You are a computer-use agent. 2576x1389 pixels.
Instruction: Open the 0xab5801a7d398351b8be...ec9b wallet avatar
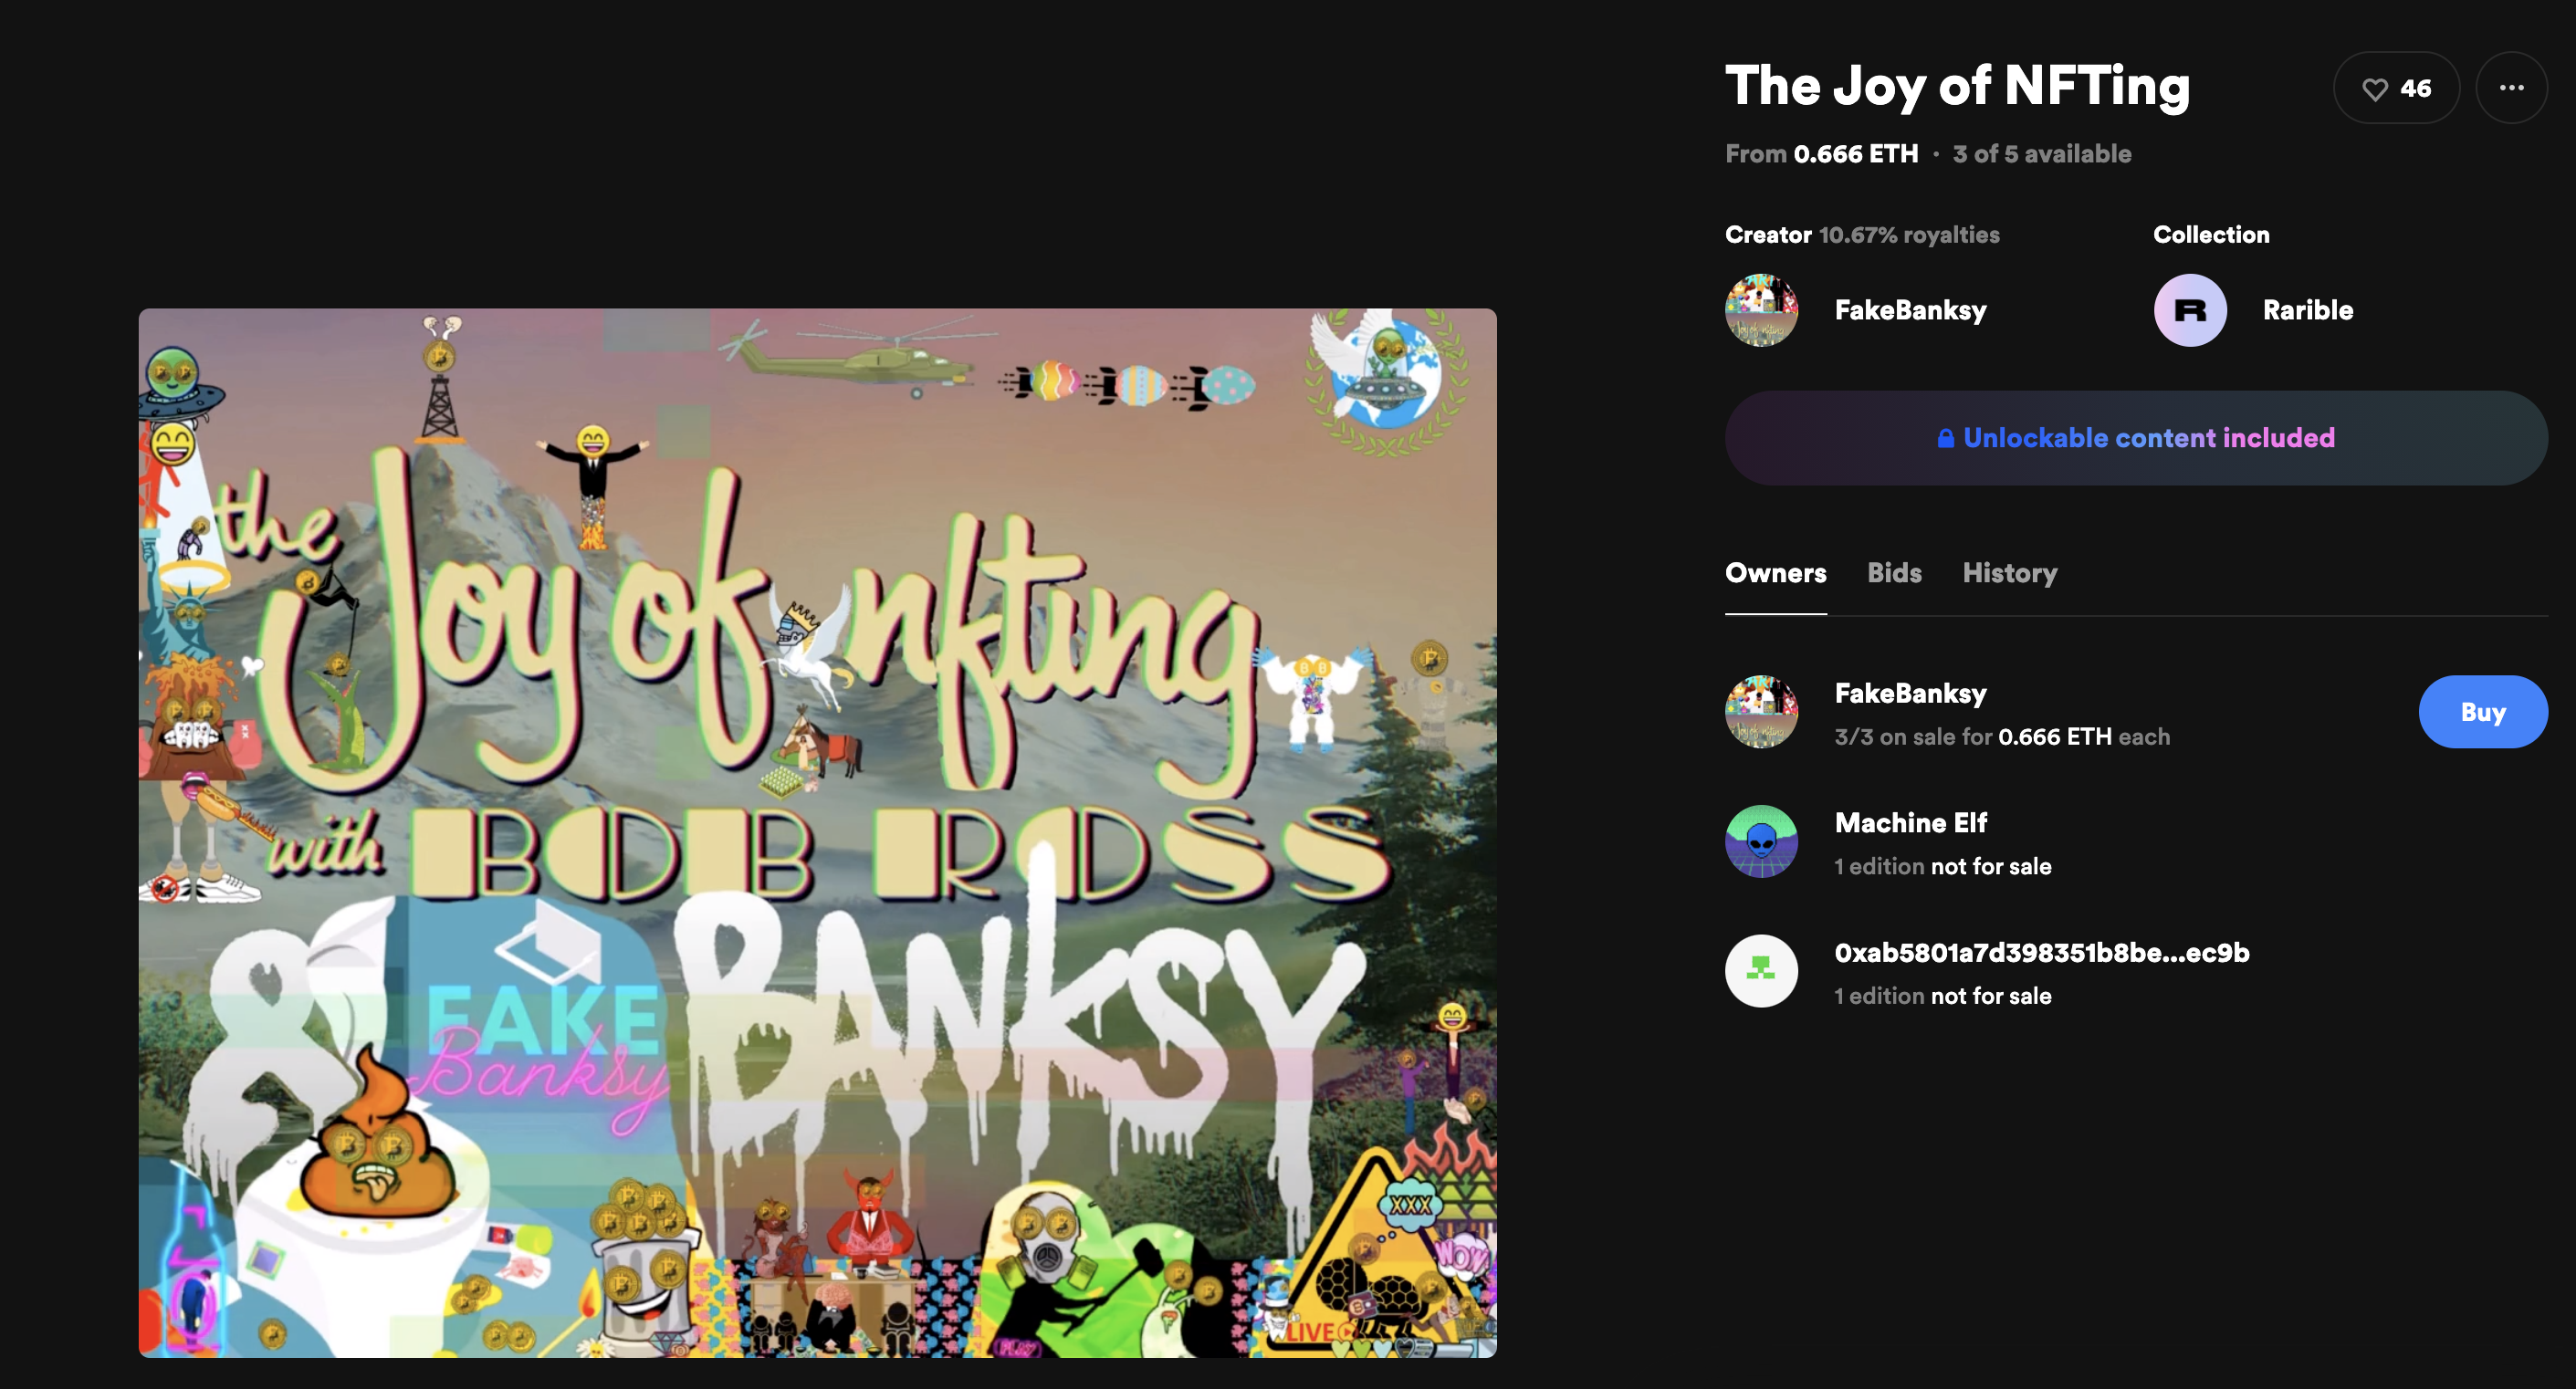click(x=1761, y=971)
